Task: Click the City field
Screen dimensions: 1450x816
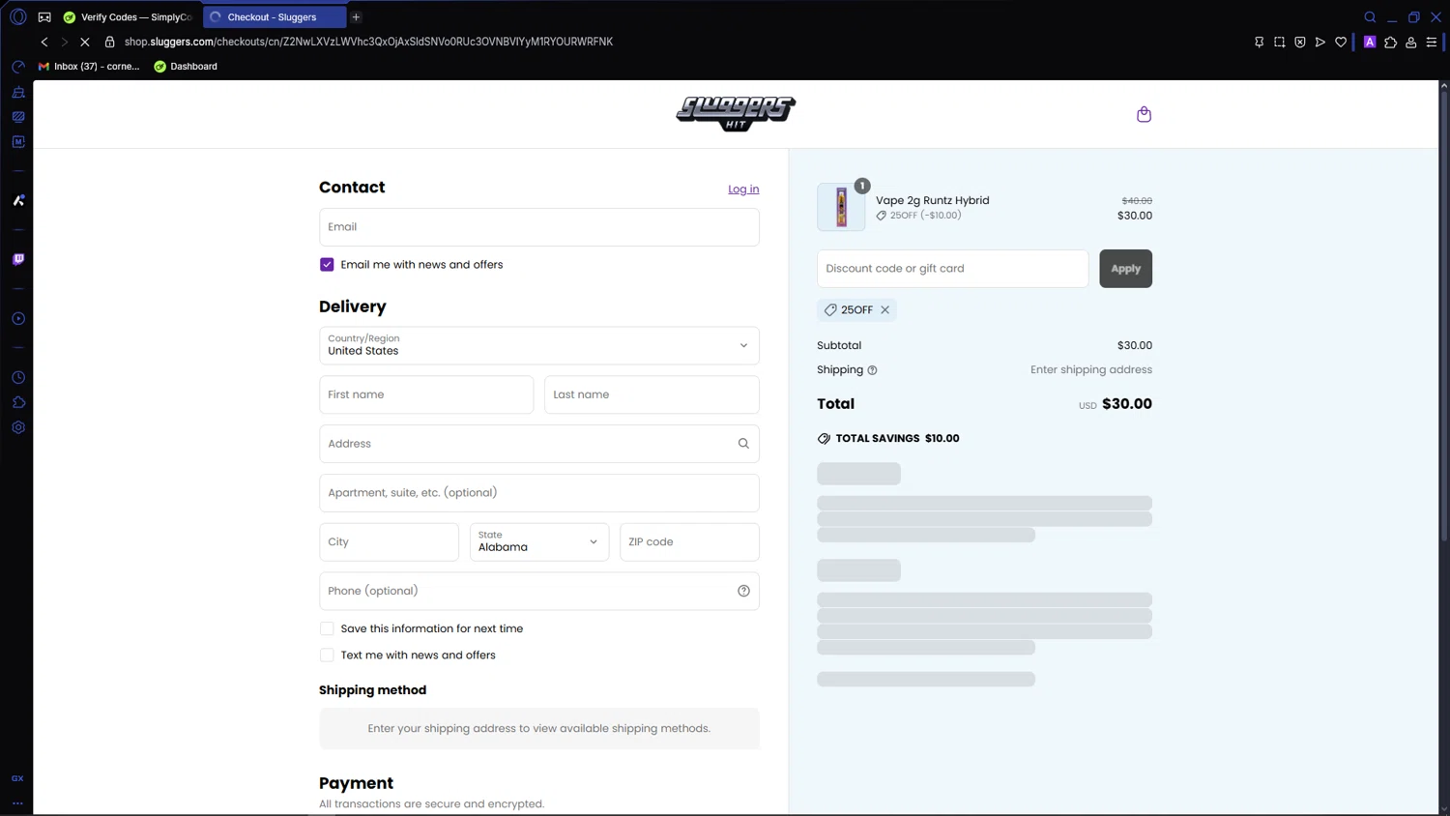Action: (389, 542)
